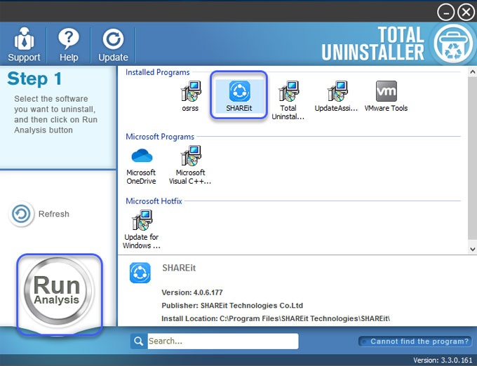Click the 'Version: 4.0.6.177' text
Screen dimensions: 477x366
(192, 292)
